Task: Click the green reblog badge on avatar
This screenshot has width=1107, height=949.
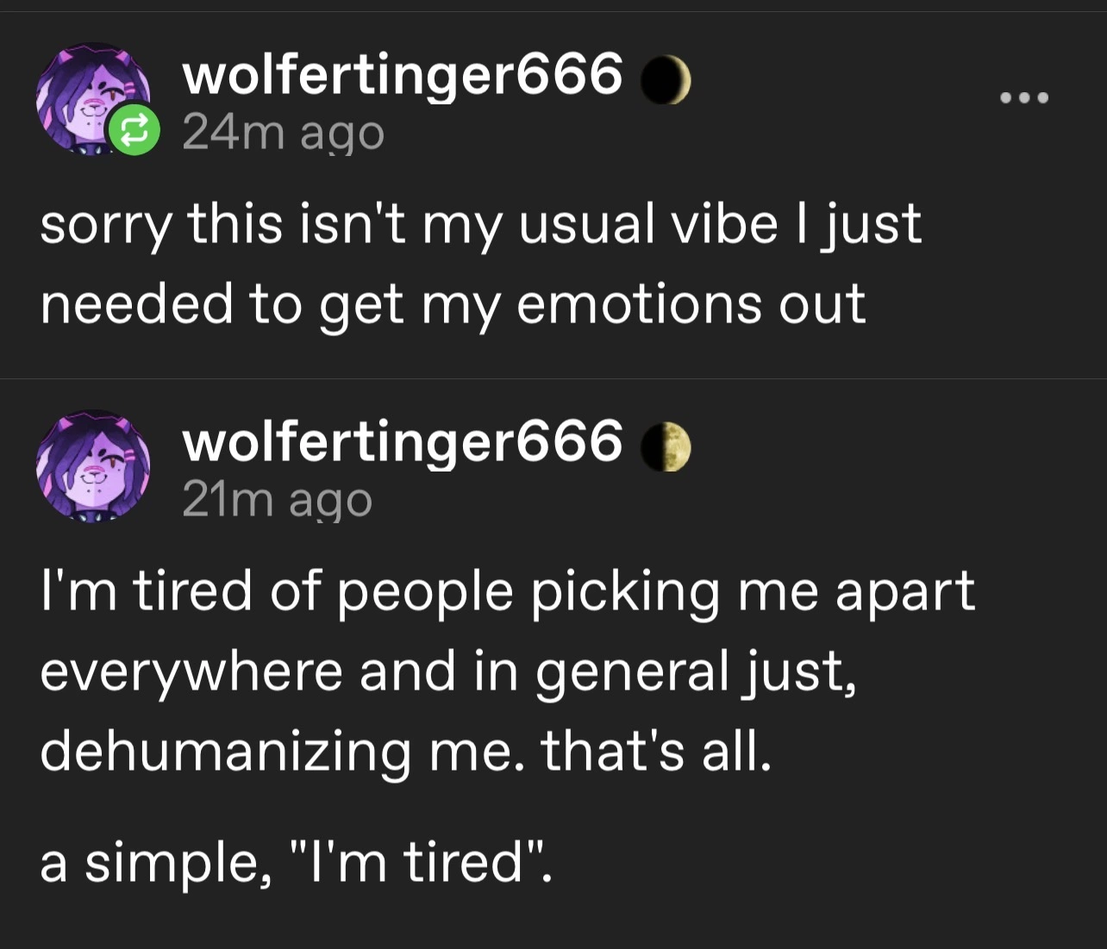Action: [x=134, y=131]
